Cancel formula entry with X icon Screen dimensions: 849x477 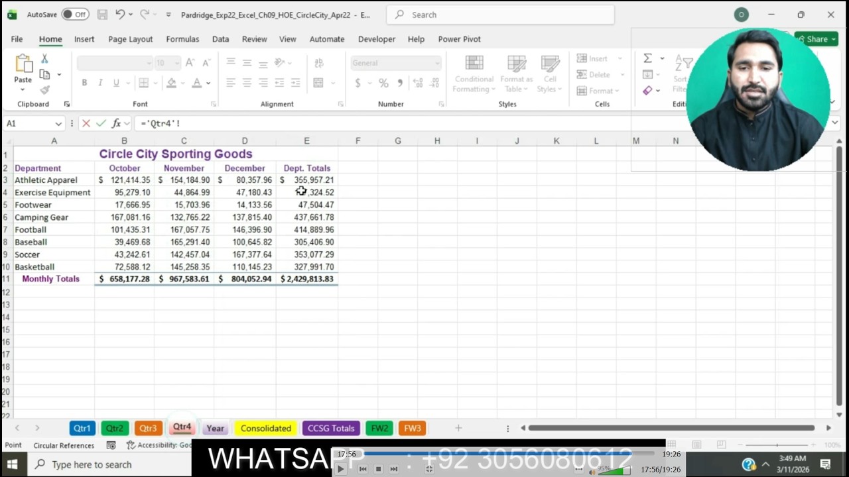86,123
